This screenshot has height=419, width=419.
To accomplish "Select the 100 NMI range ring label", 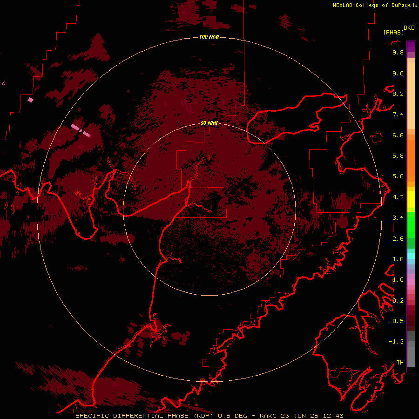I will 209,37.
